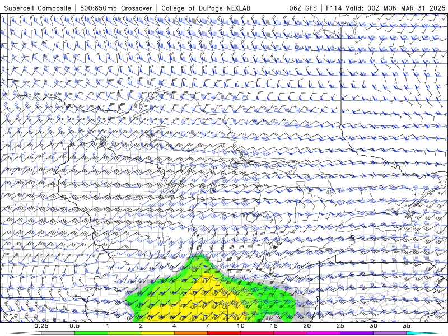Screen dimensions: 448x336
Task: Click the "20" color scale label
Action: pyautogui.click(x=307, y=326)
